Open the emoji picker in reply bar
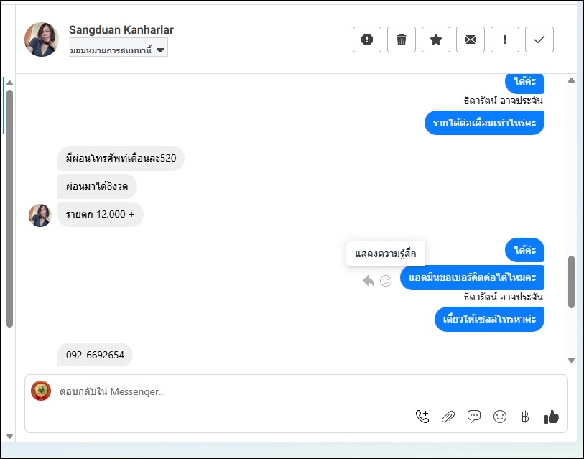This screenshot has height=459, width=584. (x=500, y=417)
